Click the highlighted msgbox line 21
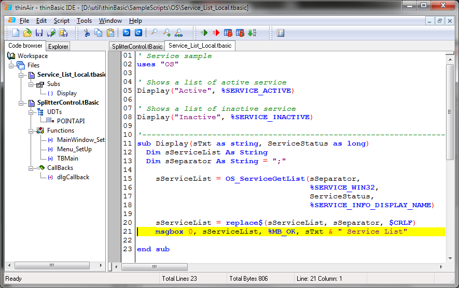The width and height of the screenshot is (459, 288). [x=291, y=232]
